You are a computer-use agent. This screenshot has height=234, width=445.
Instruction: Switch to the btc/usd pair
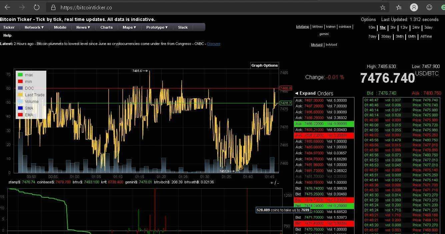[x=317, y=45]
